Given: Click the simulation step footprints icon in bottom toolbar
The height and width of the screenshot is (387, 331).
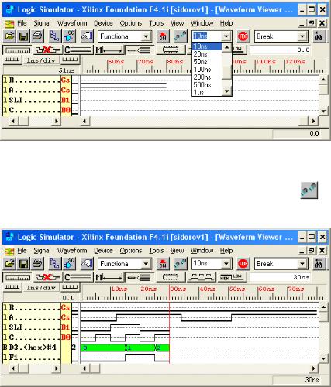Looking at the screenshot, I should tap(181, 264).
